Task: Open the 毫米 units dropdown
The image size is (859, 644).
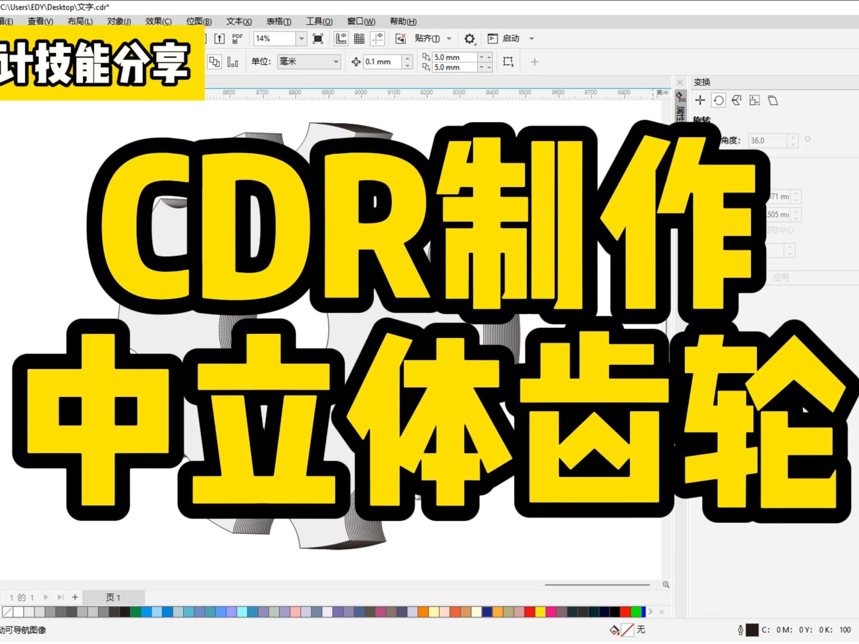Action: click(x=336, y=62)
